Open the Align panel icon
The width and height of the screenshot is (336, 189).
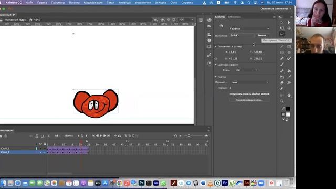[x=209, y=34]
